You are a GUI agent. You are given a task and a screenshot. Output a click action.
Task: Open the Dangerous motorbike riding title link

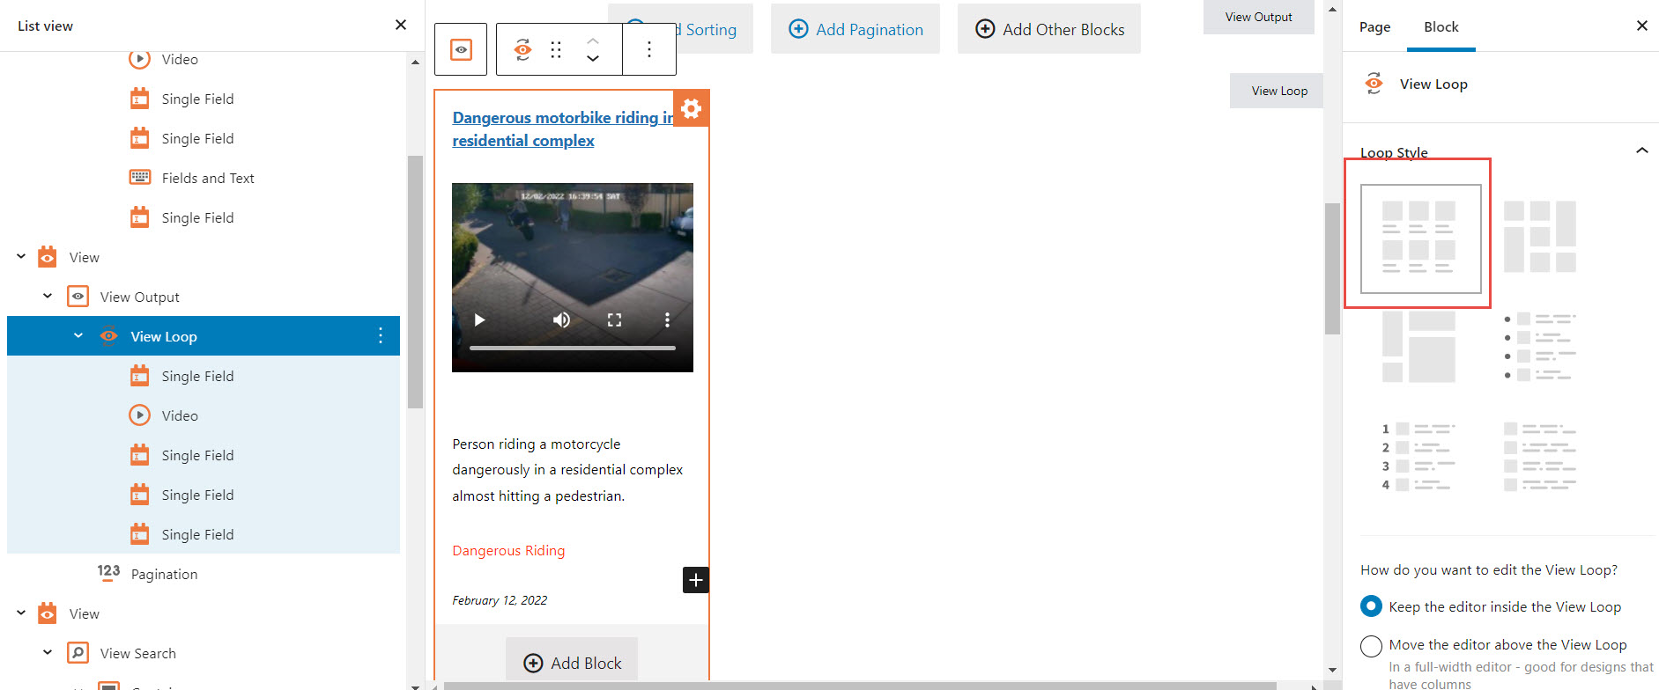point(562,128)
